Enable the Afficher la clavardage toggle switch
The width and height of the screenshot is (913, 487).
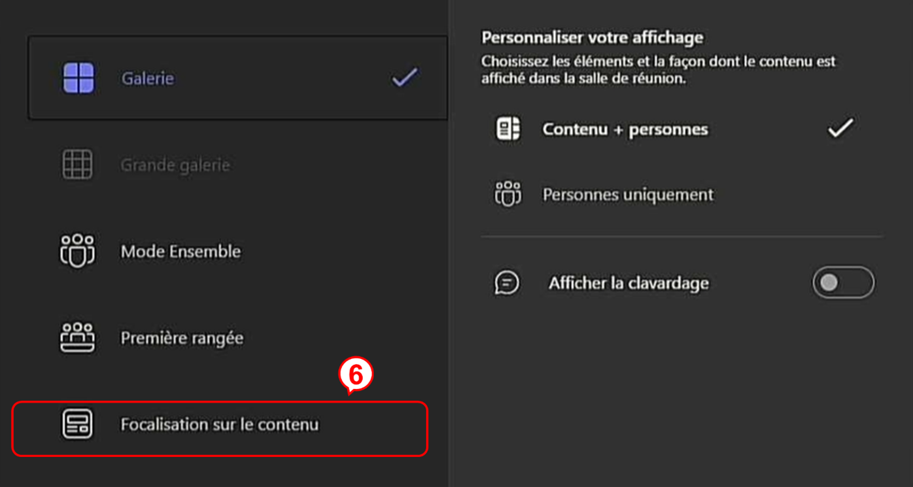coord(842,282)
